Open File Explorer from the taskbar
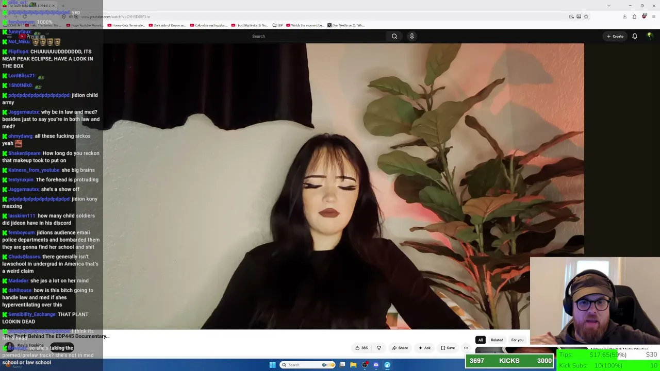The image size is (660, 371). pyautogui.click(x=353, y=365)
